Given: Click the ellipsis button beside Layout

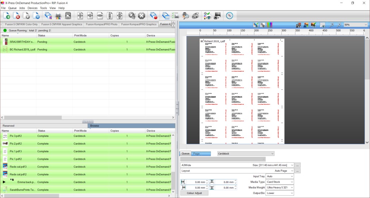Looking at the screenshot, I should point(298,171).
